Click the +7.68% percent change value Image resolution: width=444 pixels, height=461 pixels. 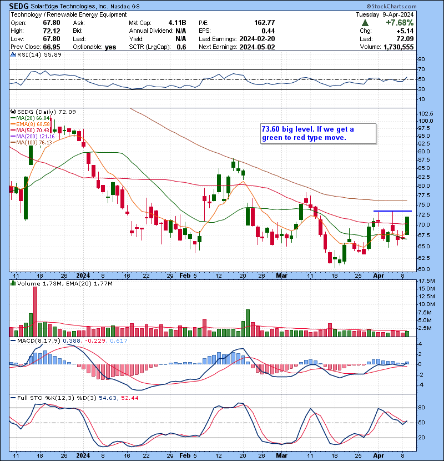click(400, 23)
